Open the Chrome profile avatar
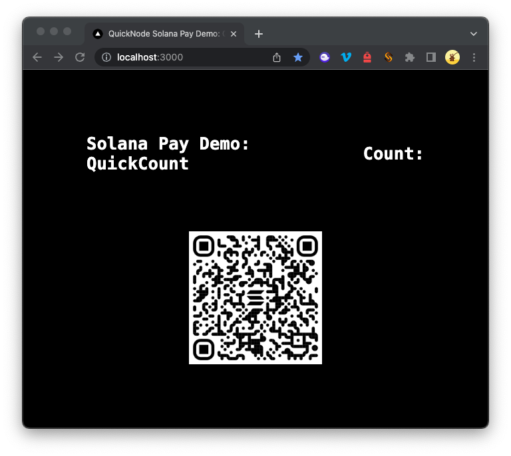 452,58
